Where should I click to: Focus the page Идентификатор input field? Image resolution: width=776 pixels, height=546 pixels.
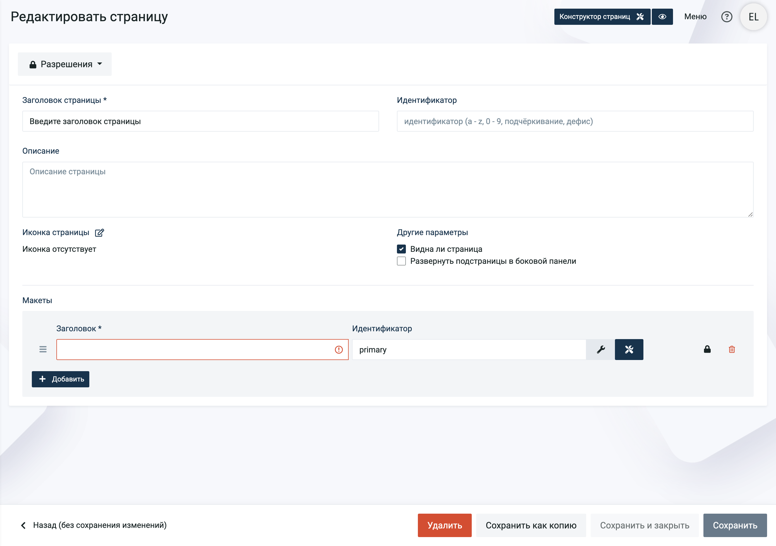coord(575,121)
